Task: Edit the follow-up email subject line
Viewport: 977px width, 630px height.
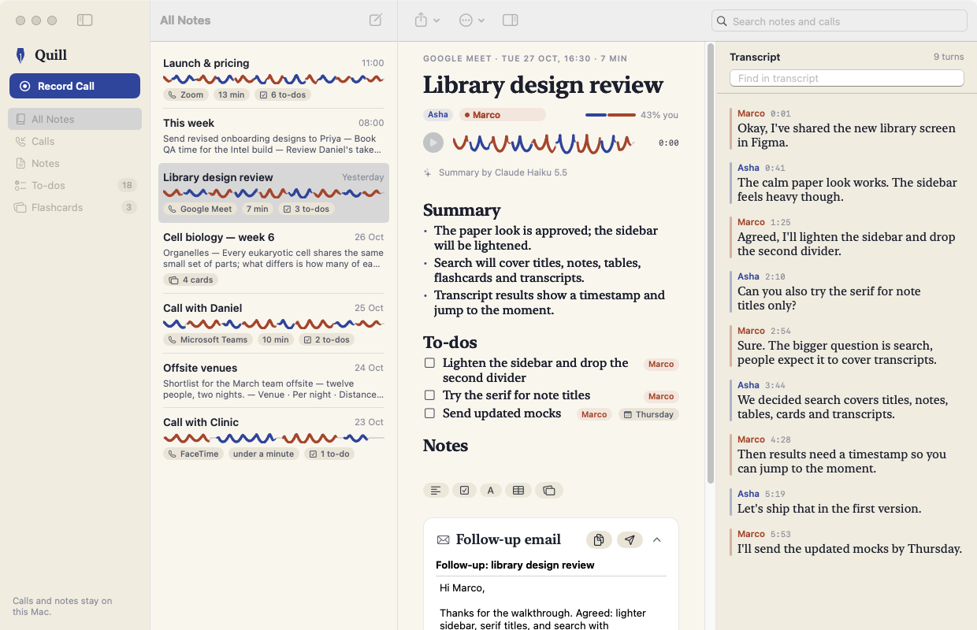Action: (x=551, y=565)
